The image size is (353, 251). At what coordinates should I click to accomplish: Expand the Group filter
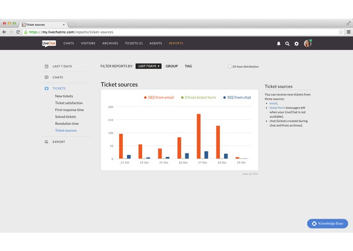point(172,66)
